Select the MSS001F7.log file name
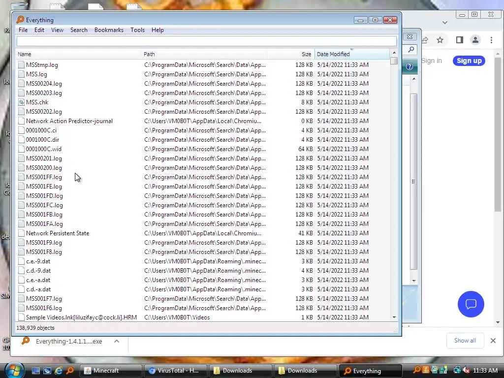This screenshot has height=378, width=504. (44, 299)
